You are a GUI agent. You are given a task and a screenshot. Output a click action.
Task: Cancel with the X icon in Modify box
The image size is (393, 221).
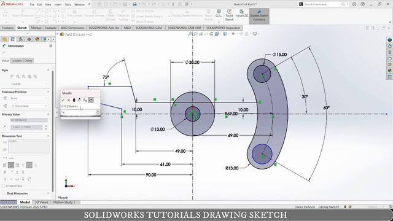point(68,100)
